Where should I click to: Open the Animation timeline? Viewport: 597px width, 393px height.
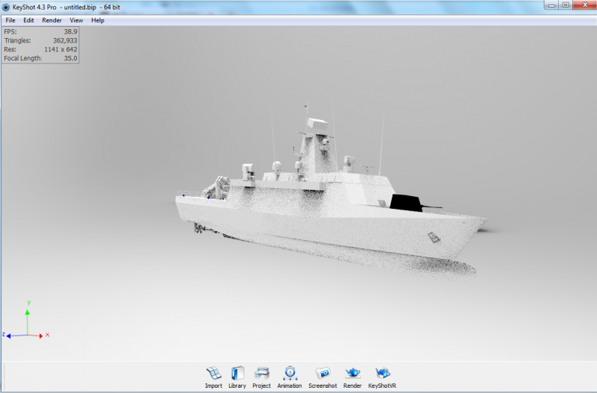(290, 377)
